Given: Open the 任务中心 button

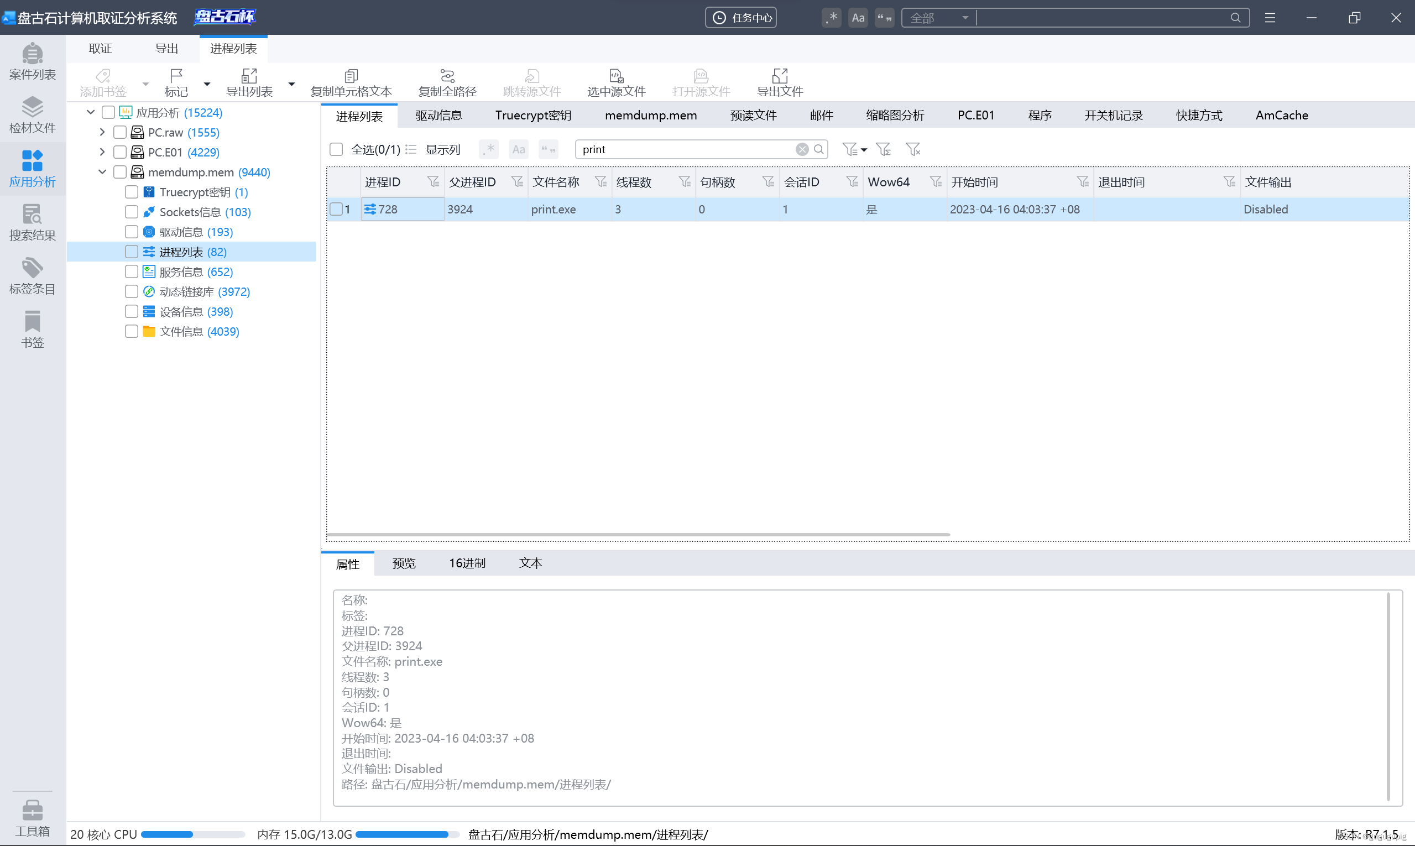Looking at the screenshot, I should tap(740, 18).
